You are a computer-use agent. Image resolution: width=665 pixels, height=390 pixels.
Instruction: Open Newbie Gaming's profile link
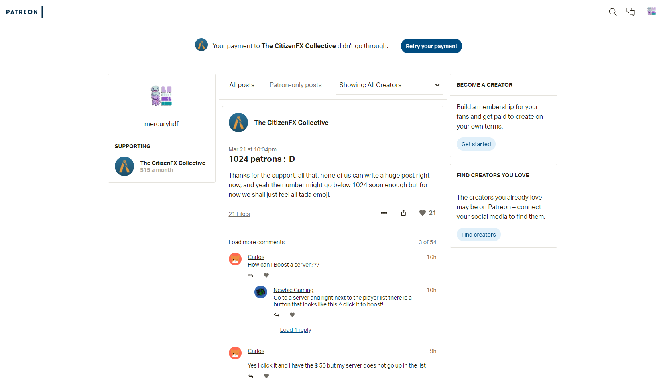[x=293, y=290]
